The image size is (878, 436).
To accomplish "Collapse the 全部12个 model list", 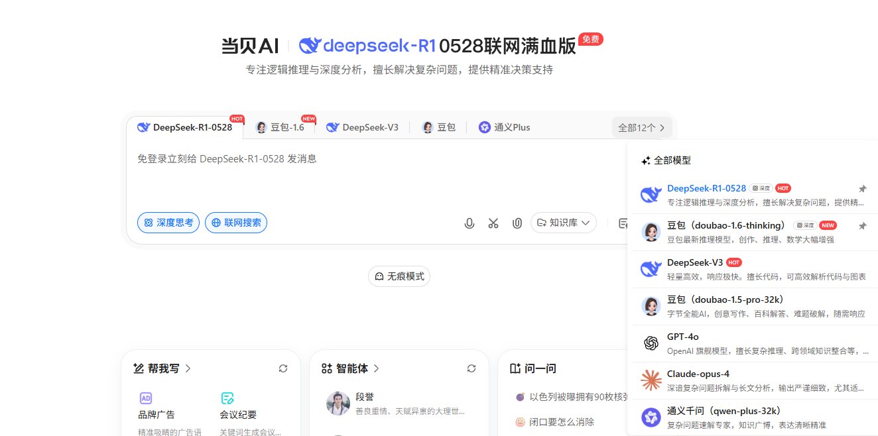I will coord(642,128).
